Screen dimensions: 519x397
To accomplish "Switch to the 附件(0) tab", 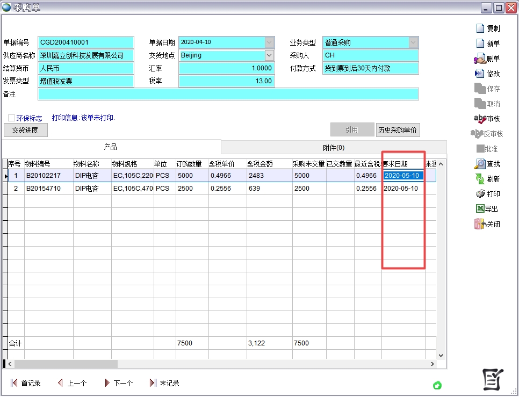I will pyautogui.click(x=333, y=147).
